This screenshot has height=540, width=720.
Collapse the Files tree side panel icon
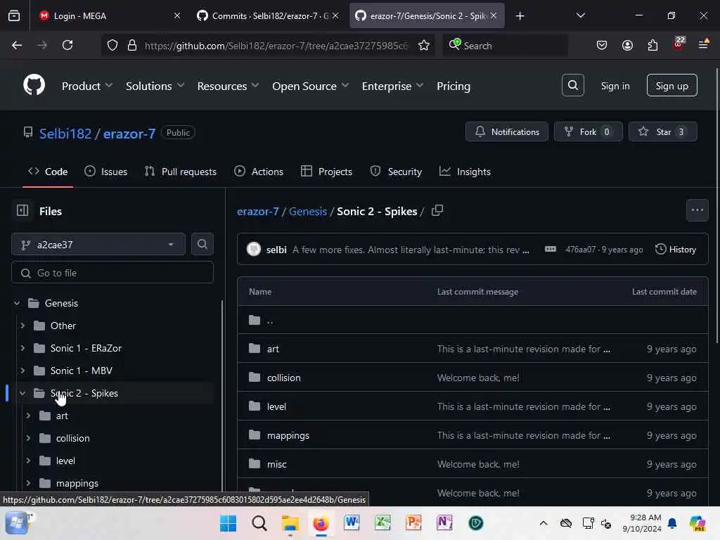click(x=22, y=210)
